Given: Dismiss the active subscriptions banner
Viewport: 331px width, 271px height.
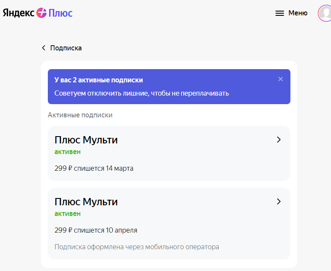Looking at the screenshot, I should pyautogui.click(x=281, y=79).
